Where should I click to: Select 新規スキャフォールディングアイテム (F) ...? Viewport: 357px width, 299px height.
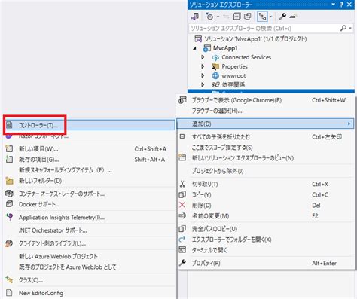pos(90,170)
